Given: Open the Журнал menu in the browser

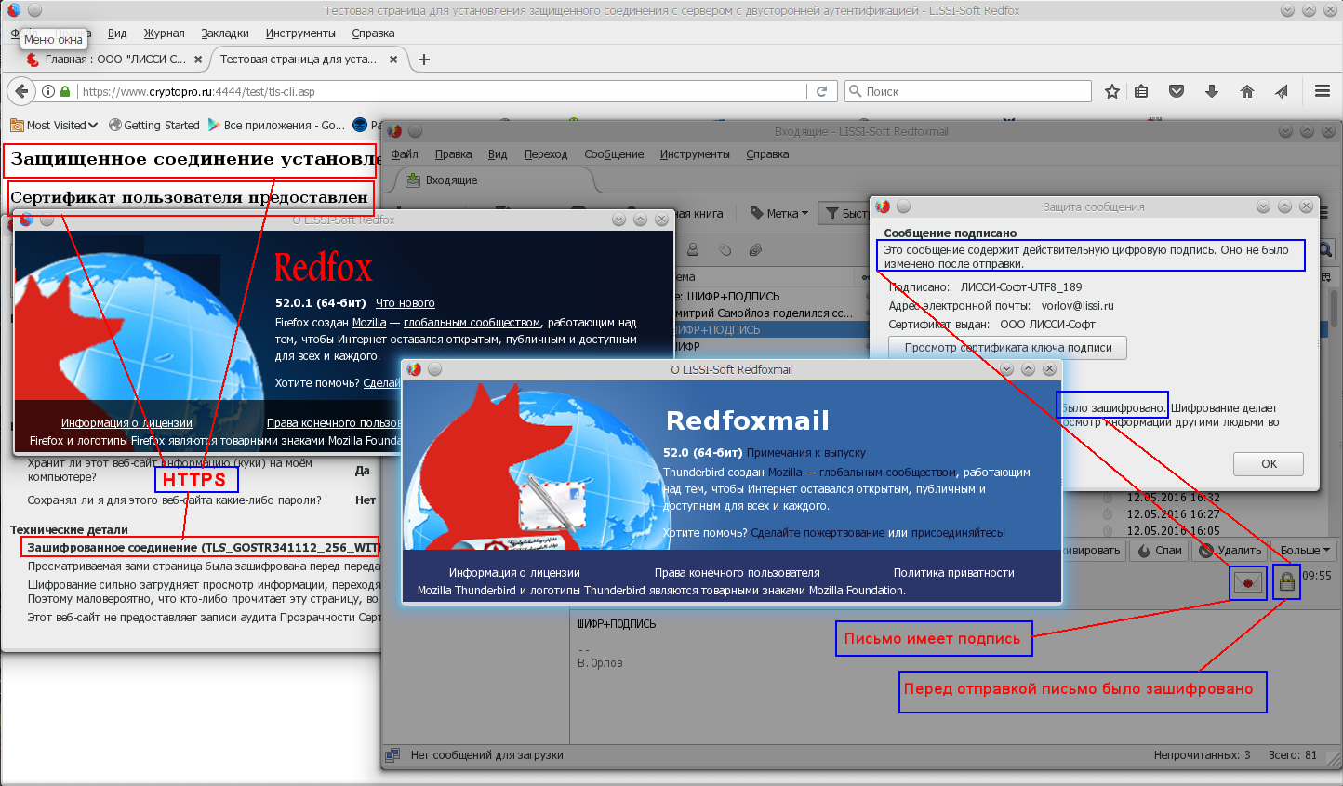Looking at the screenshot, I should click(x=164, y=33).
